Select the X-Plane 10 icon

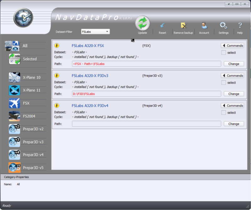click(x=14, y=77)
